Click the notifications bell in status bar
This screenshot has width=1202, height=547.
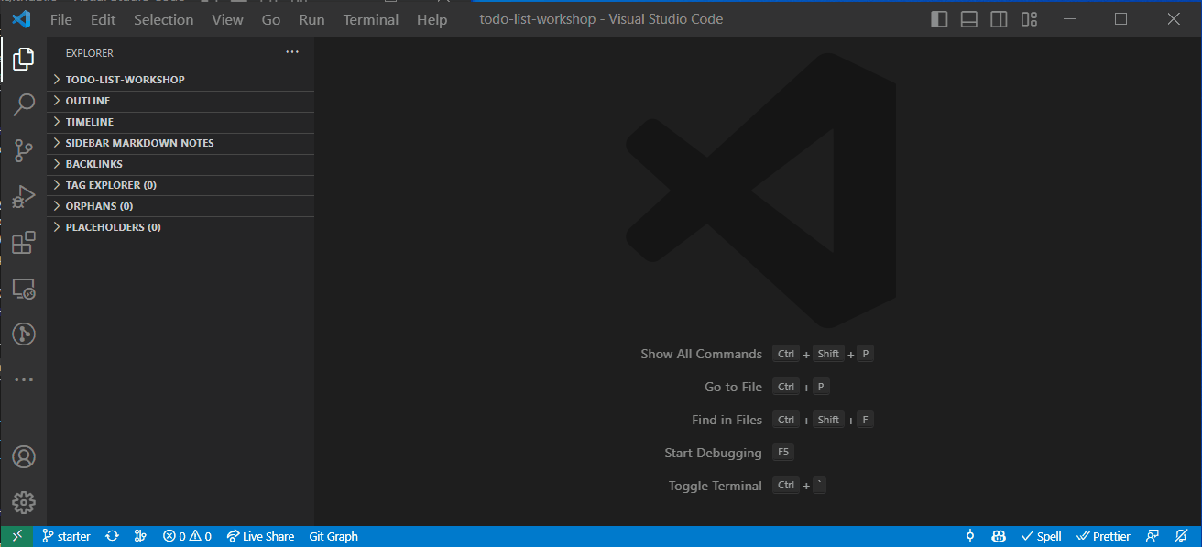point(1181,536)
